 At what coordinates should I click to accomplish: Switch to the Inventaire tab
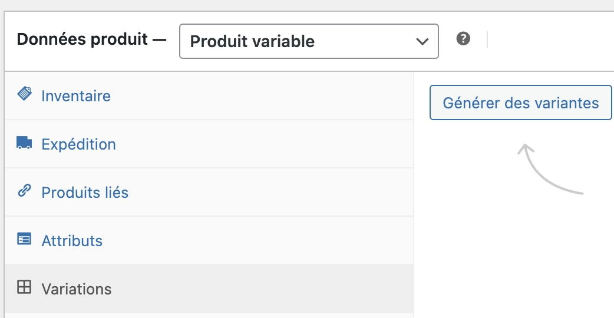point(76,96)
